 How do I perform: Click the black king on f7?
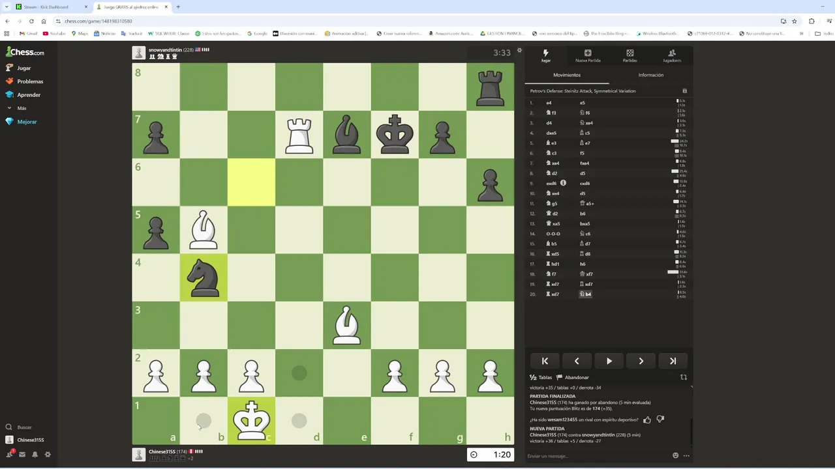394,134
